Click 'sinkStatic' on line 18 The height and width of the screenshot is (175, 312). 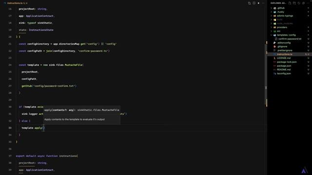(45, 23)
